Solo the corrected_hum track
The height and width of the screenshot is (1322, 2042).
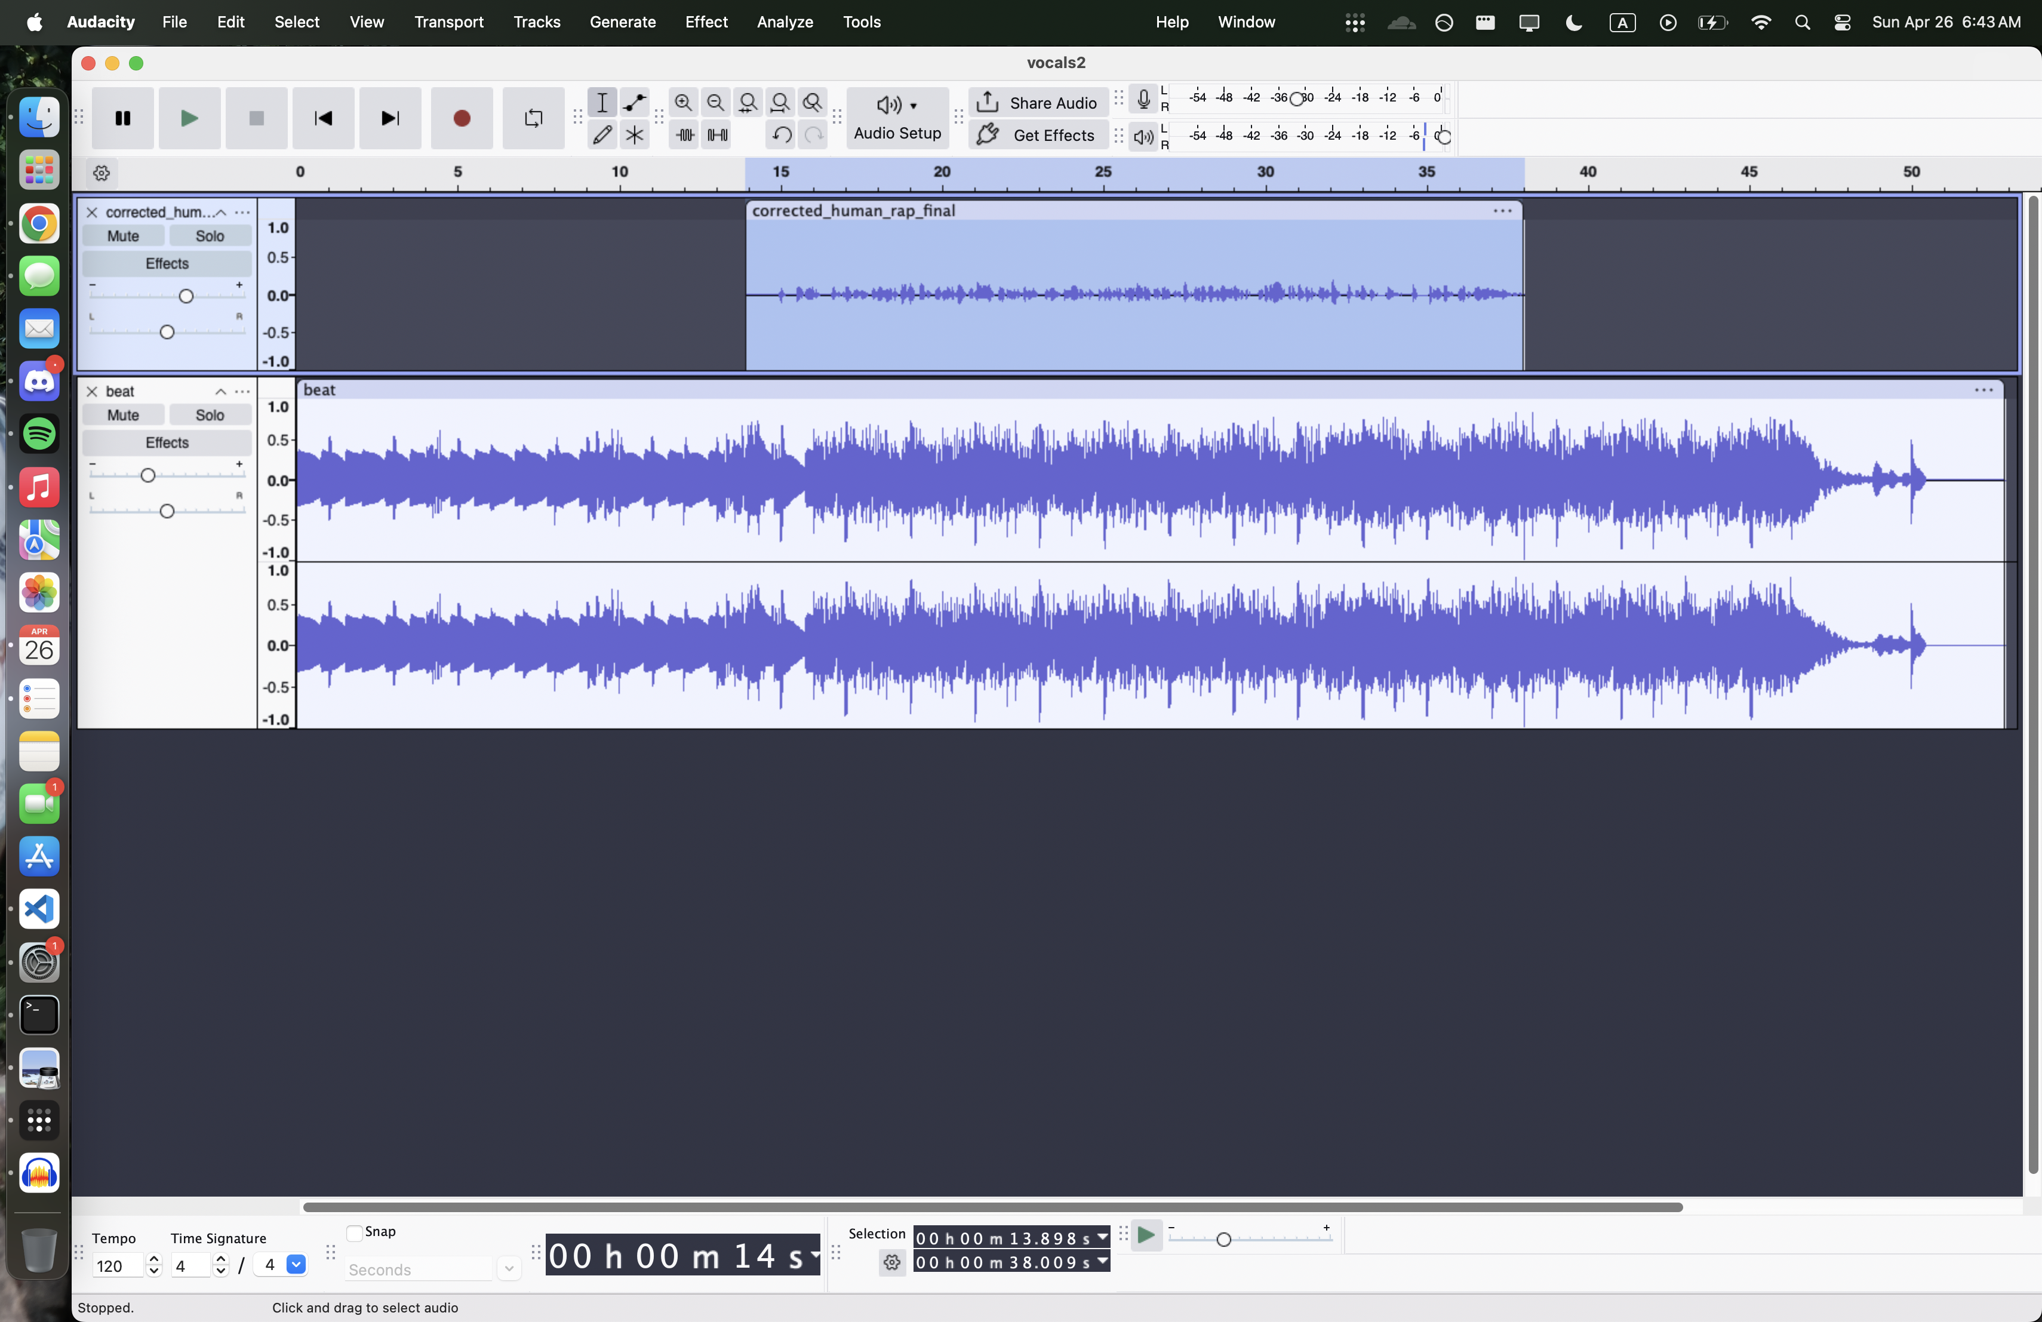coord(210,236)
